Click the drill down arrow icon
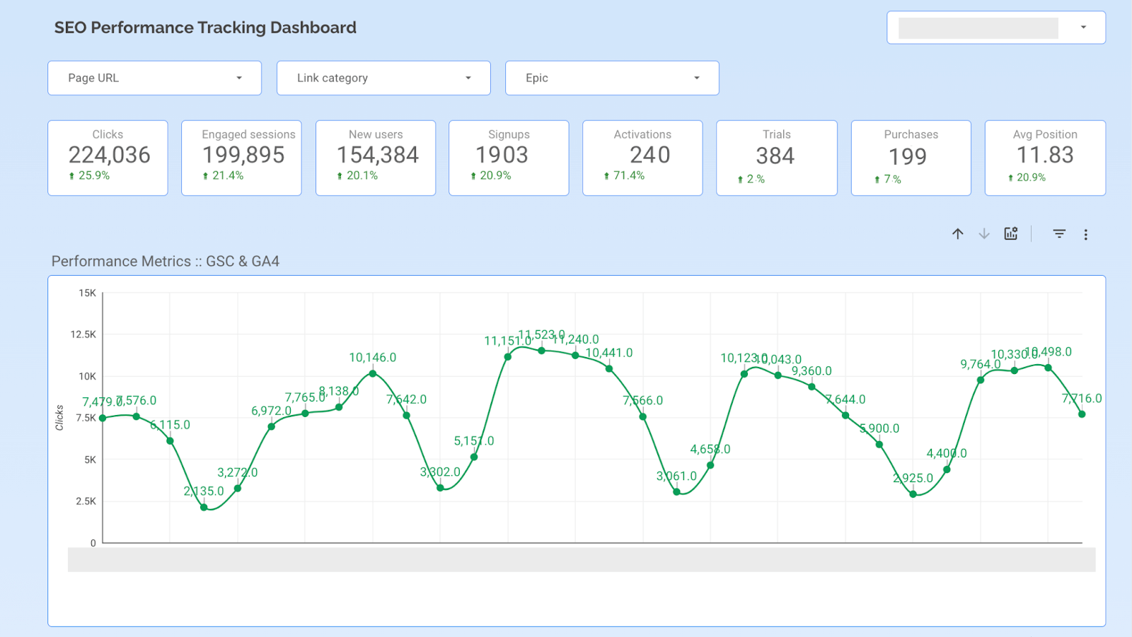The height and width of the screenshot is (637, 1132). pyautogui.click(x=984, y=234)
